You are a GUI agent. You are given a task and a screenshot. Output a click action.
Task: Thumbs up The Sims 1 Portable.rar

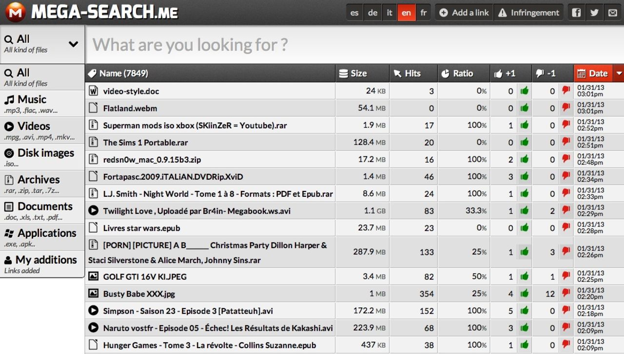coord(525,142)
